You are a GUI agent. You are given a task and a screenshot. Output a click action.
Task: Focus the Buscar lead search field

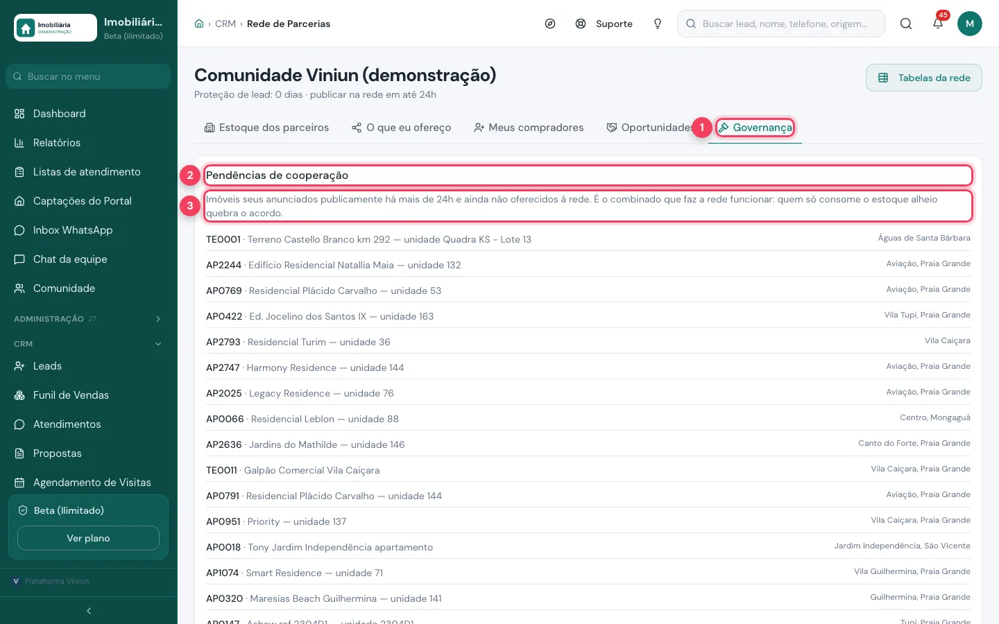tap(781, 24)
